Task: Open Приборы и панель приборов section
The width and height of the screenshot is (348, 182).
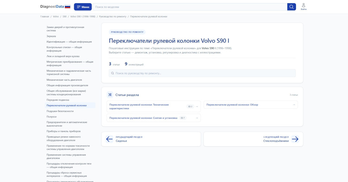Action: (x=70, y=131)
